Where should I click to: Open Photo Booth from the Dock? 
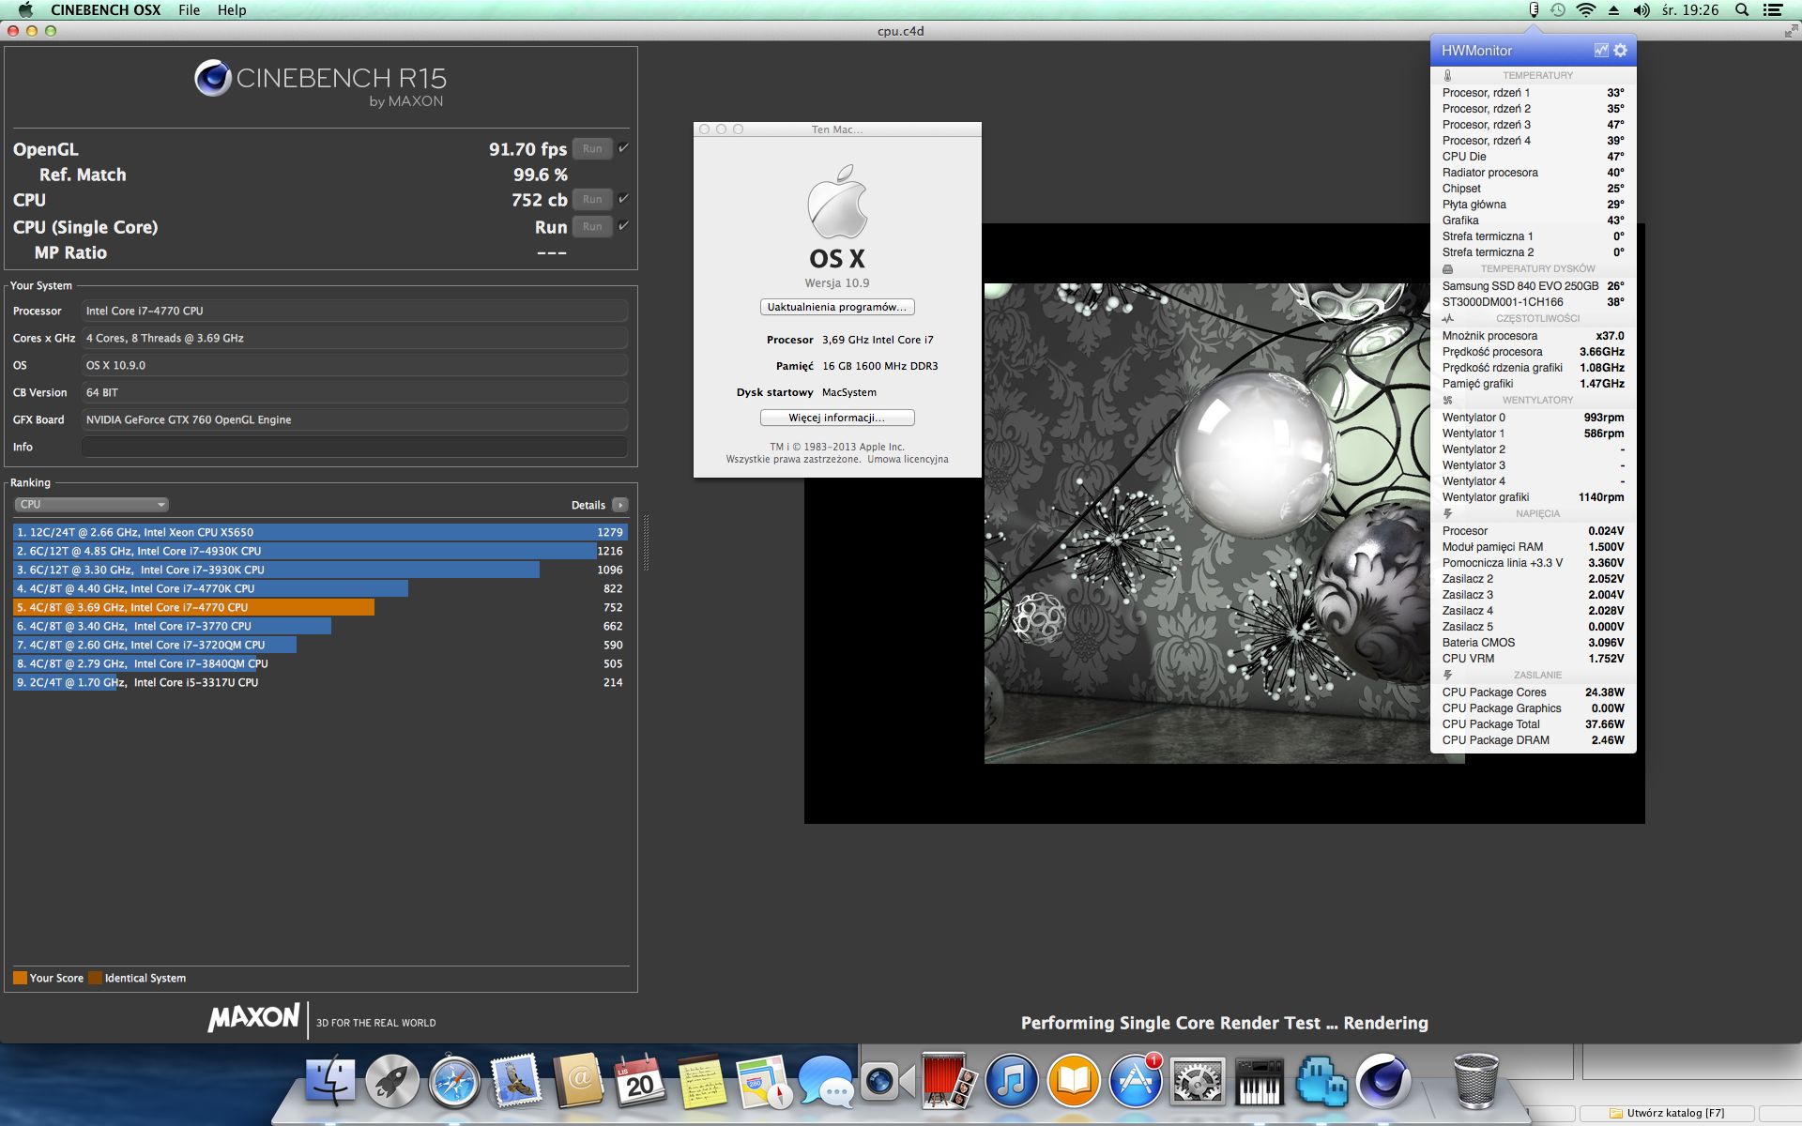coord(950,1081)
